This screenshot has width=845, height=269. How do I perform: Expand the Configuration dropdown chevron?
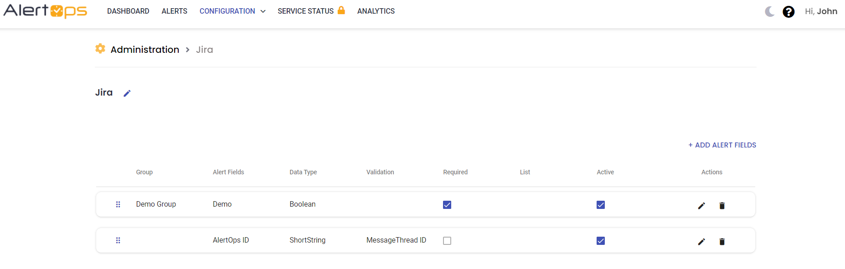click(x=263, y=11)
